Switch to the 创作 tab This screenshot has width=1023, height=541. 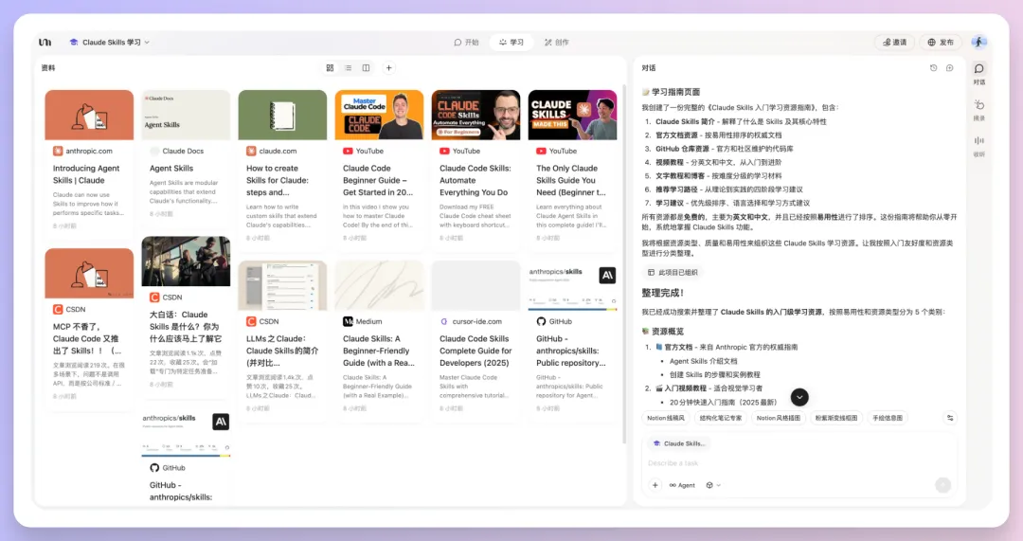tap(555, 43)
